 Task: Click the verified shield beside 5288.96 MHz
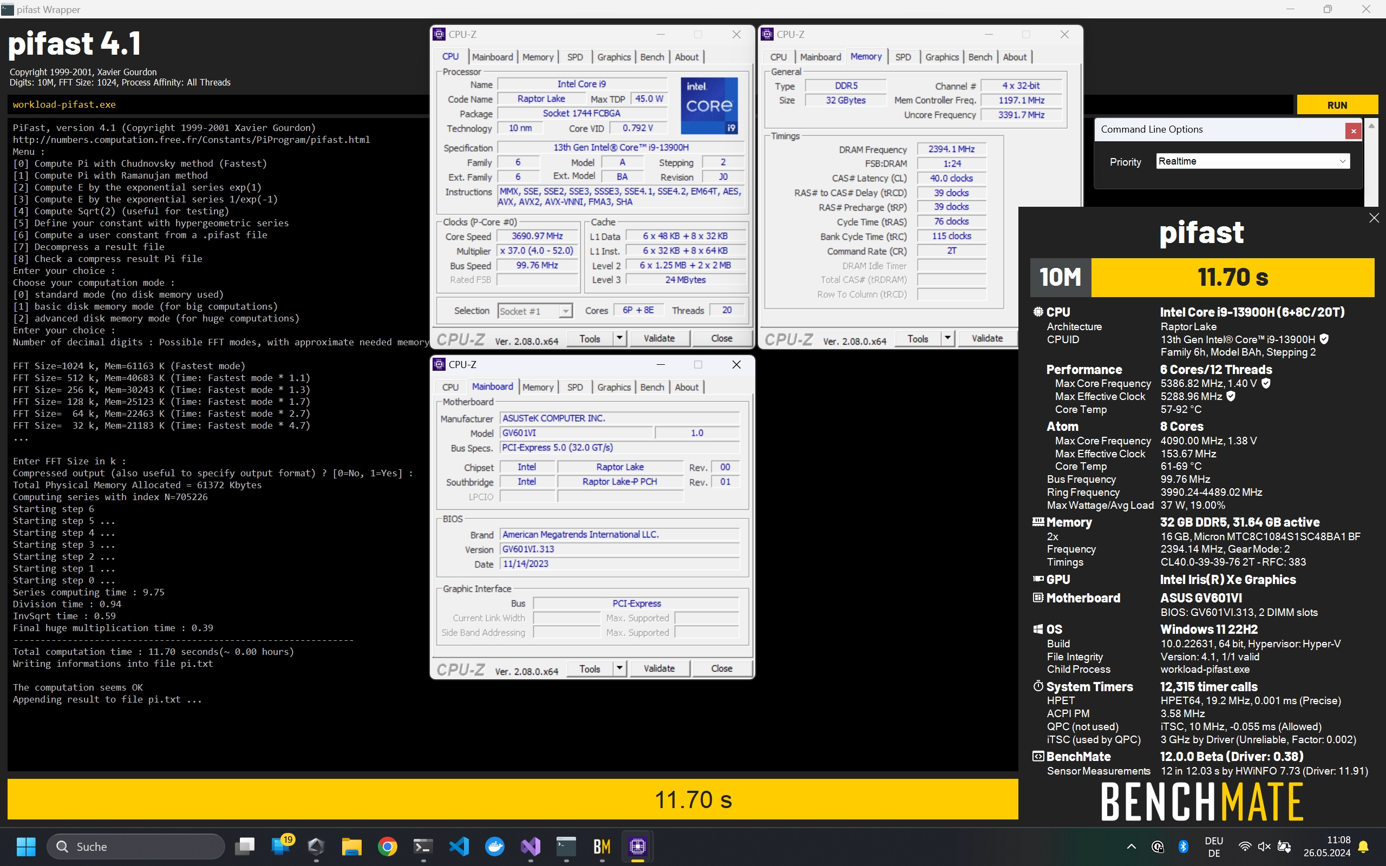(1231, 396)
